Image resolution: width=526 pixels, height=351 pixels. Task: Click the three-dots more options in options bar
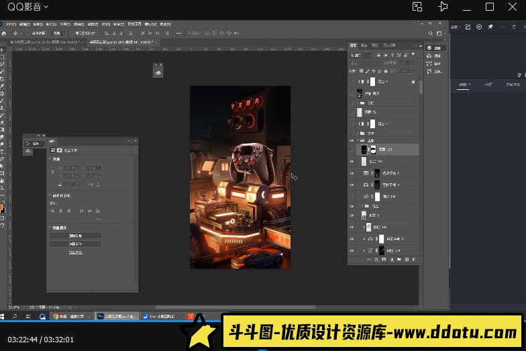(178, 34)
